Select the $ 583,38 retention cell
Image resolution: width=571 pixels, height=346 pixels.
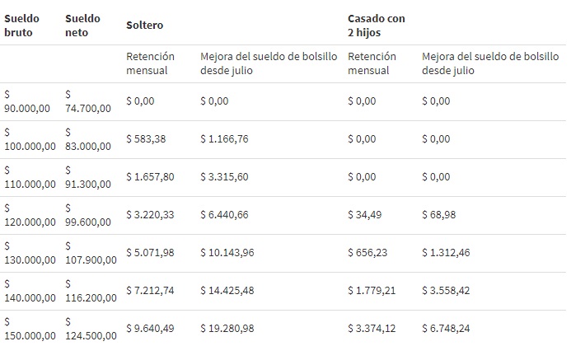(146, 139)
